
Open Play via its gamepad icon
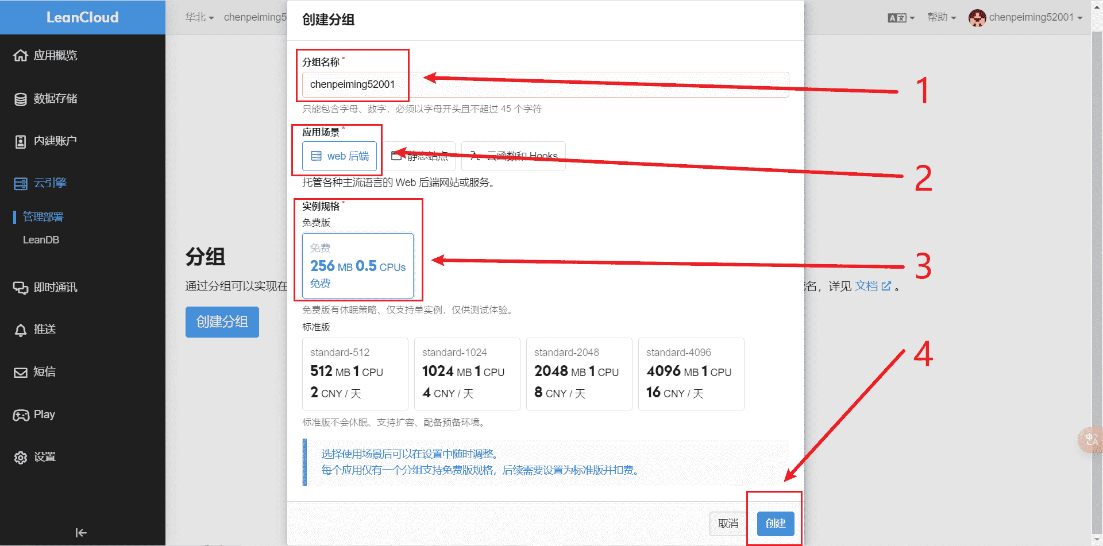coord(21,415)
